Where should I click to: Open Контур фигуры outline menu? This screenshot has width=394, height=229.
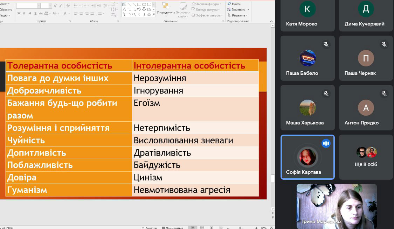pyautogui.click(x=205, y=9)
